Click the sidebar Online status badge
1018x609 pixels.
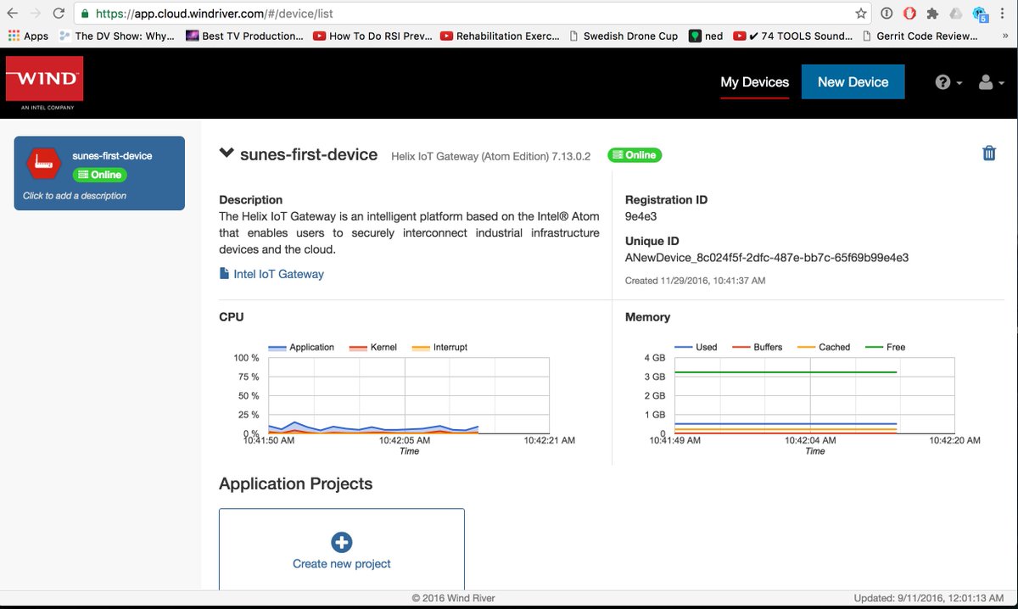click(99, 175)
